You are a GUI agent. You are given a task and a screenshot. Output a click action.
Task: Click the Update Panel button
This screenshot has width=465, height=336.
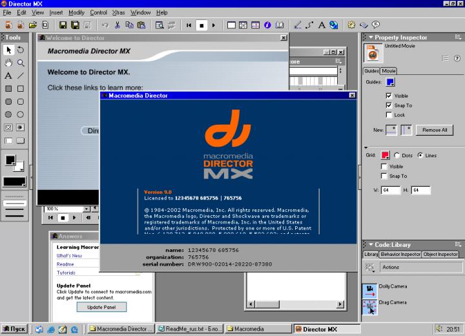101,307
